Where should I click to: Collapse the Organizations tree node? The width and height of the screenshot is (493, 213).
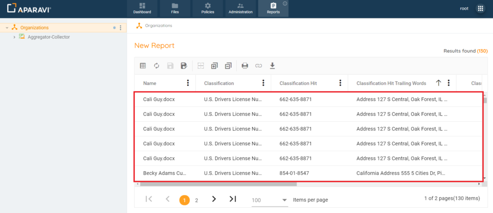coord(7,28)
